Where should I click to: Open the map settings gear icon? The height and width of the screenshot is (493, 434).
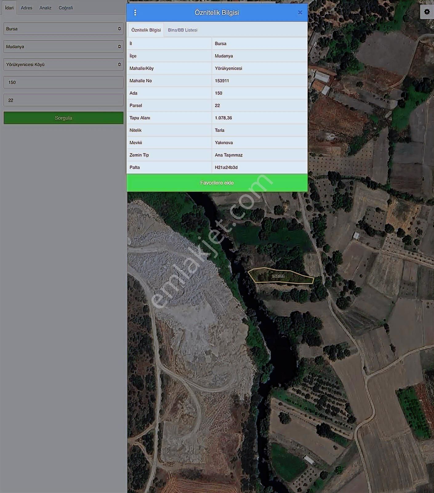point(427,12)
